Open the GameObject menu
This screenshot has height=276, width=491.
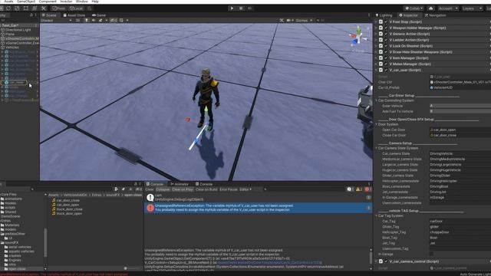click(x=26, y=2)
